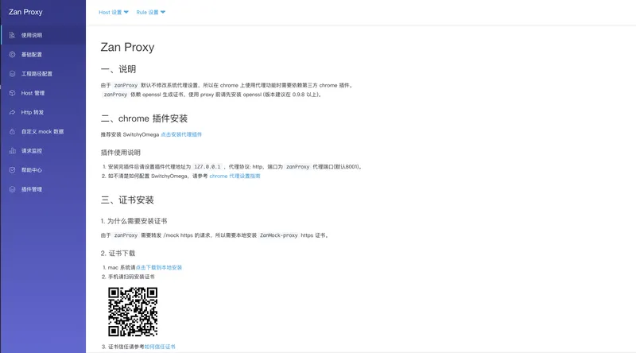Click the 基础配置 gear icon

pos(12,54)
